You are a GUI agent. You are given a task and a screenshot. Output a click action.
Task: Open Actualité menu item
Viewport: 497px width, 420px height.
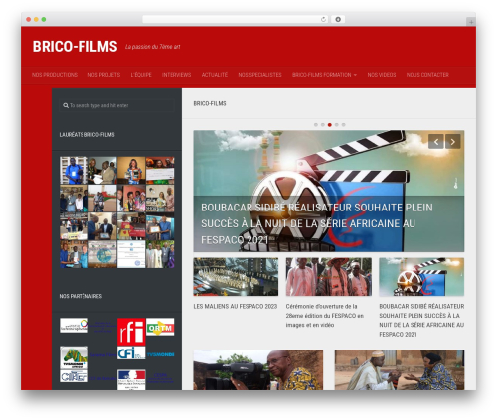(x=215, y=75)
